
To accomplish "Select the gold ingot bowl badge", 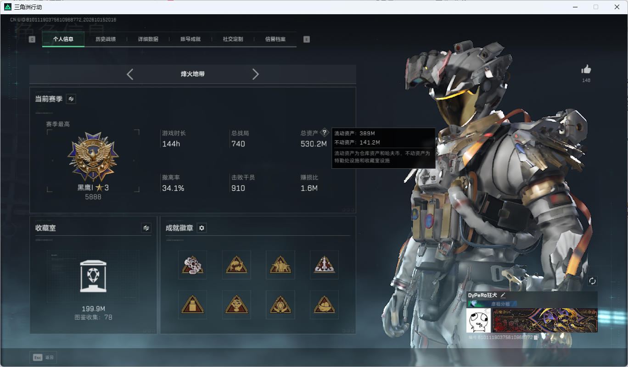I will tap(324, 305).
